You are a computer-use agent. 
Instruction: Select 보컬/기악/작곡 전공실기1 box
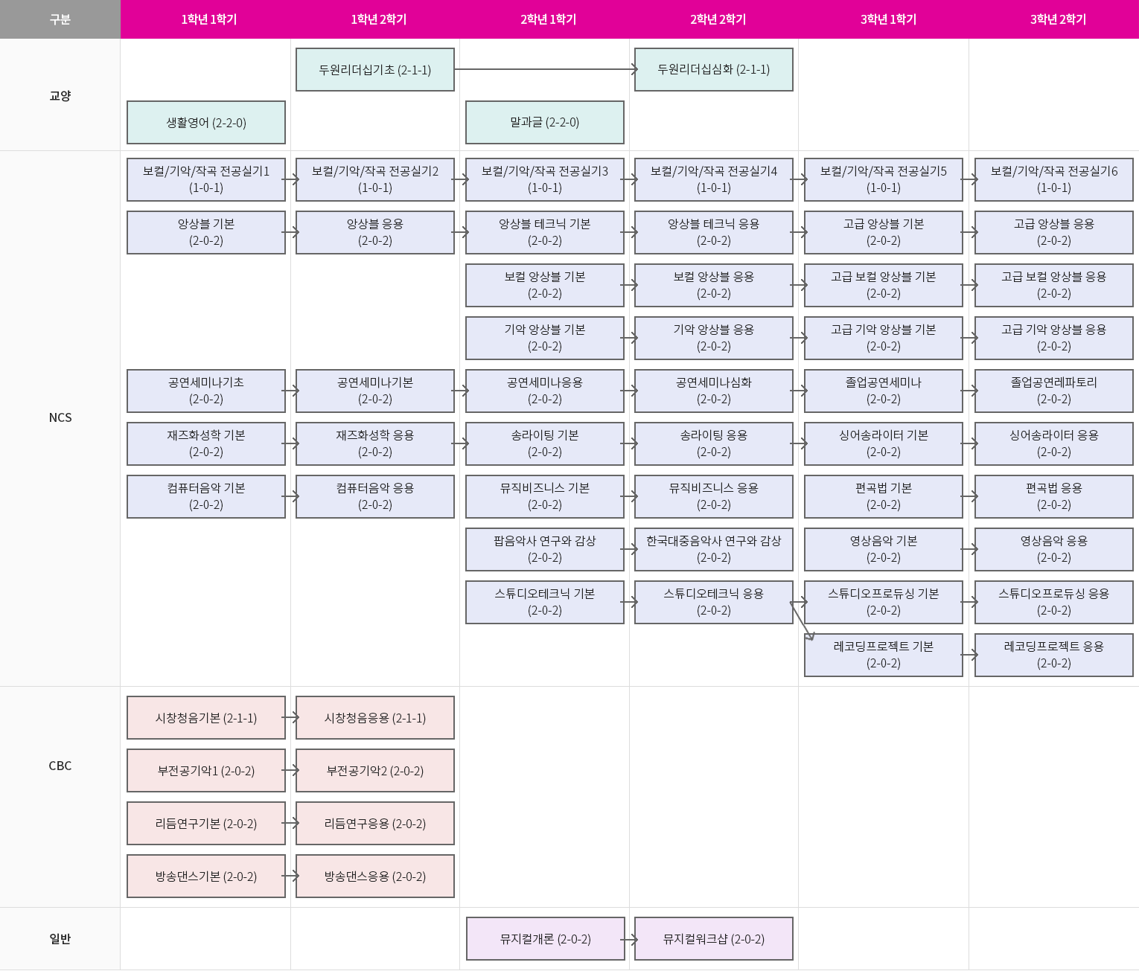206,179
